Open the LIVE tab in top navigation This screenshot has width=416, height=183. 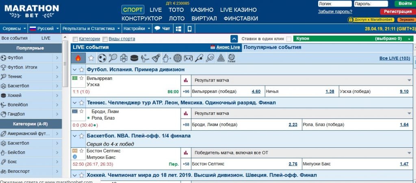(156, 10)
